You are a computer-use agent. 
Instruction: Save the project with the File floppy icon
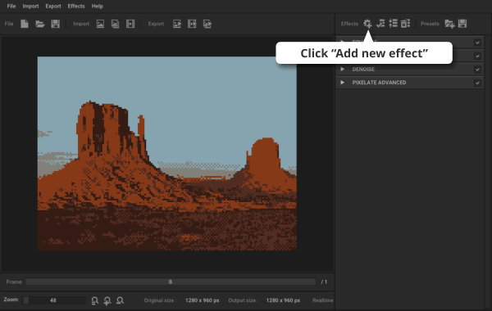55,24
